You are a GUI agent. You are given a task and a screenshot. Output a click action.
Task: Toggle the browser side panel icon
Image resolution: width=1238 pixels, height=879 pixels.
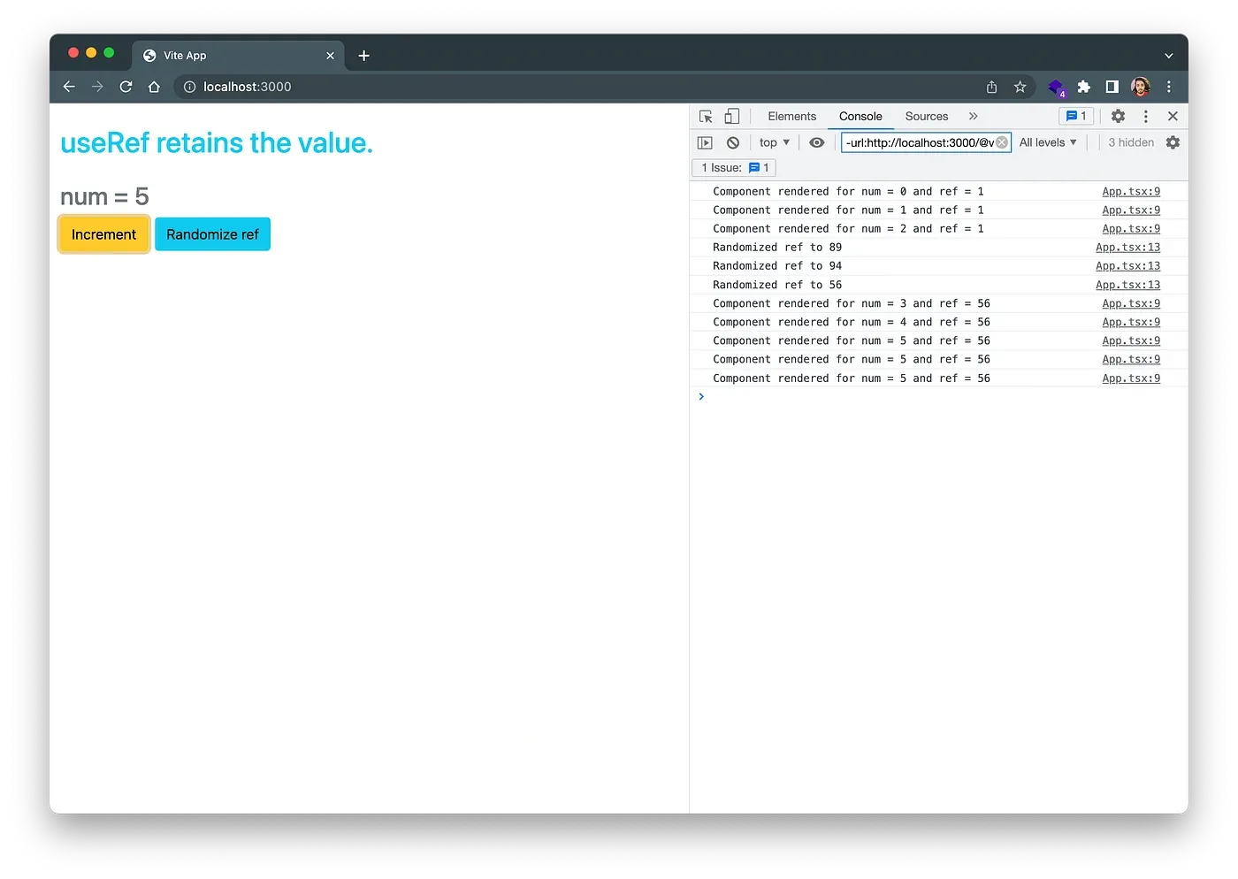(1112, 87)
